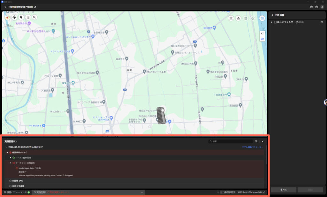Viewport: 327px width, 197px height.
Task: Open log folder icon next to 実行記録
Action: click(15, 141)
